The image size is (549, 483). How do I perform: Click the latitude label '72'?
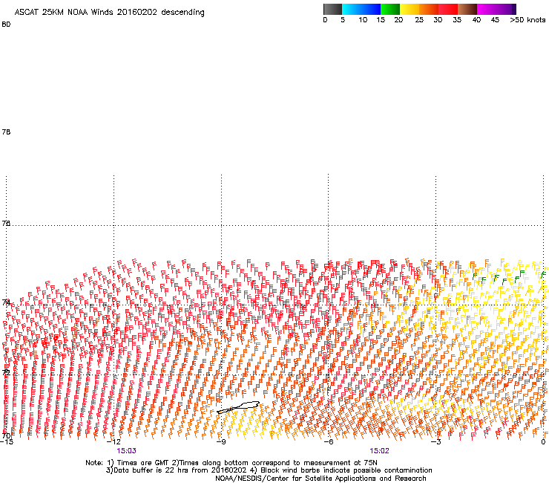point(6,372)
